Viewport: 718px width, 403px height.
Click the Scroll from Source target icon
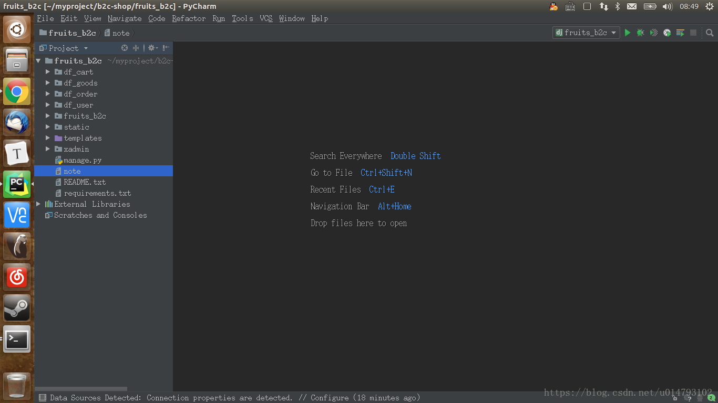point(125,48)
